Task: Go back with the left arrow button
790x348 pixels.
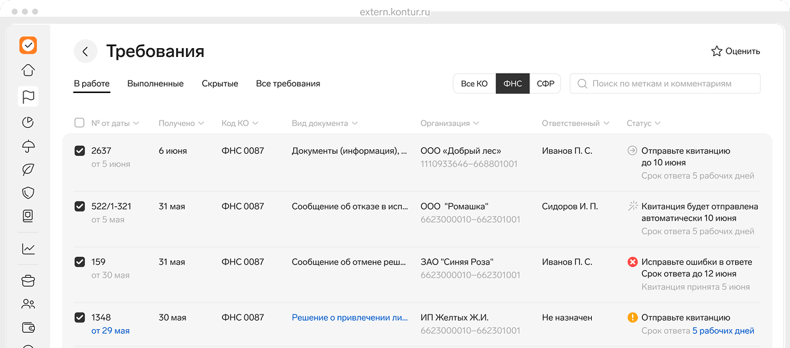Action: (85, 52)
